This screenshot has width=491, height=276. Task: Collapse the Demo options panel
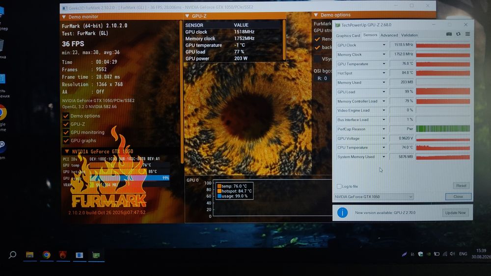point(316,15)
